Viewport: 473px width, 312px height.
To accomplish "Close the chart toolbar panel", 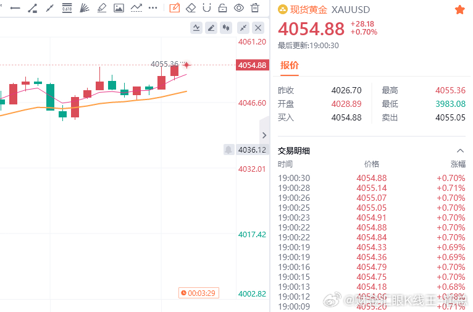I will (x=258, y=28).
